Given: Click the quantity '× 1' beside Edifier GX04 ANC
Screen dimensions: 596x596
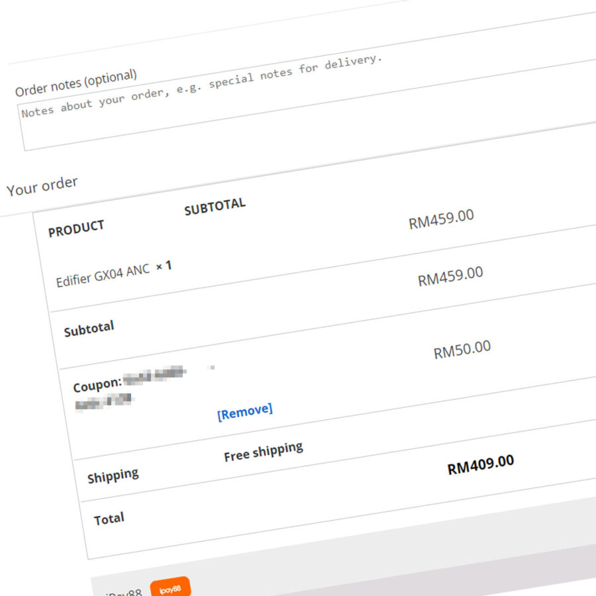Looking at the screenshot, I should coord(164,266).
